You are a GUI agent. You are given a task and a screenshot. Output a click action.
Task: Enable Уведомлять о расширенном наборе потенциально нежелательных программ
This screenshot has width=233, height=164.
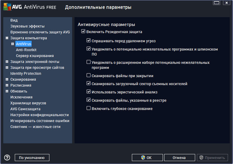tap(89, 62)
